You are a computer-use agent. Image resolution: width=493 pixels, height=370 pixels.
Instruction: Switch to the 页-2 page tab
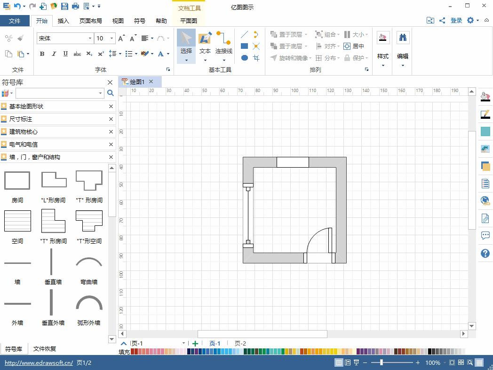[240, 344]
